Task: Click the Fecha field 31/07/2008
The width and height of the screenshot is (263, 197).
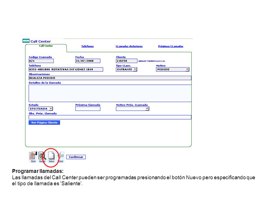Action: pyautogui.click(x=88, y=61)
